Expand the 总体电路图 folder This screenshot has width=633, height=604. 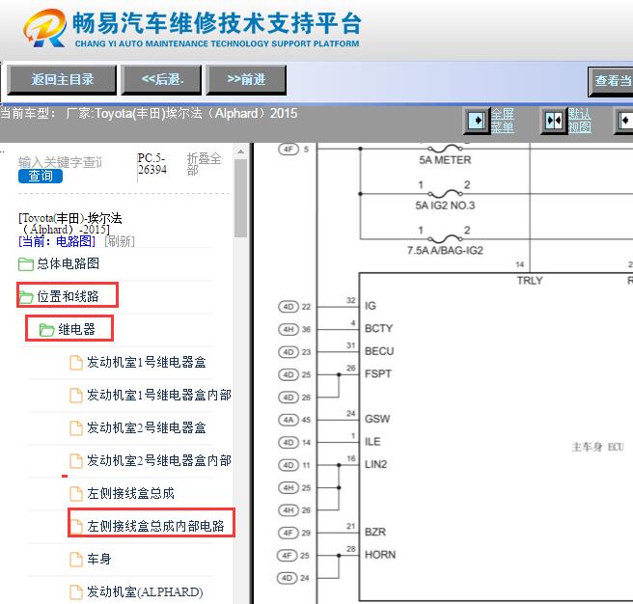[68, 263]
